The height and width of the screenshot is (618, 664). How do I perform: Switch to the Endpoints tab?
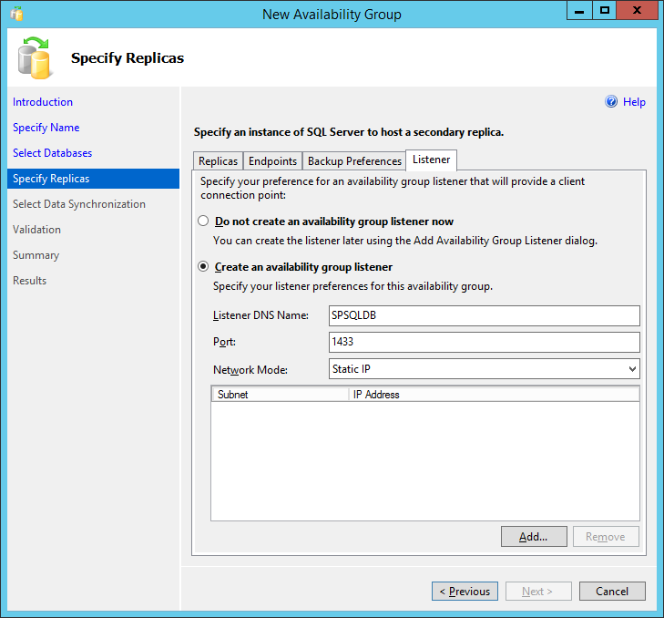tap(272, 161)
